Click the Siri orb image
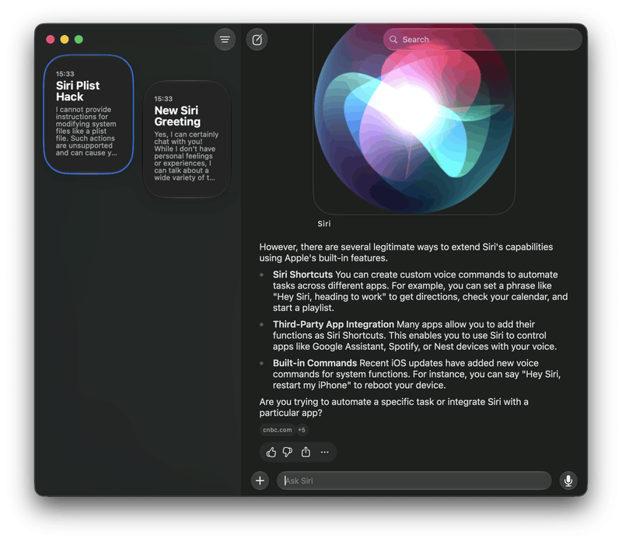 pyautogui.click(x=414, y=119)
